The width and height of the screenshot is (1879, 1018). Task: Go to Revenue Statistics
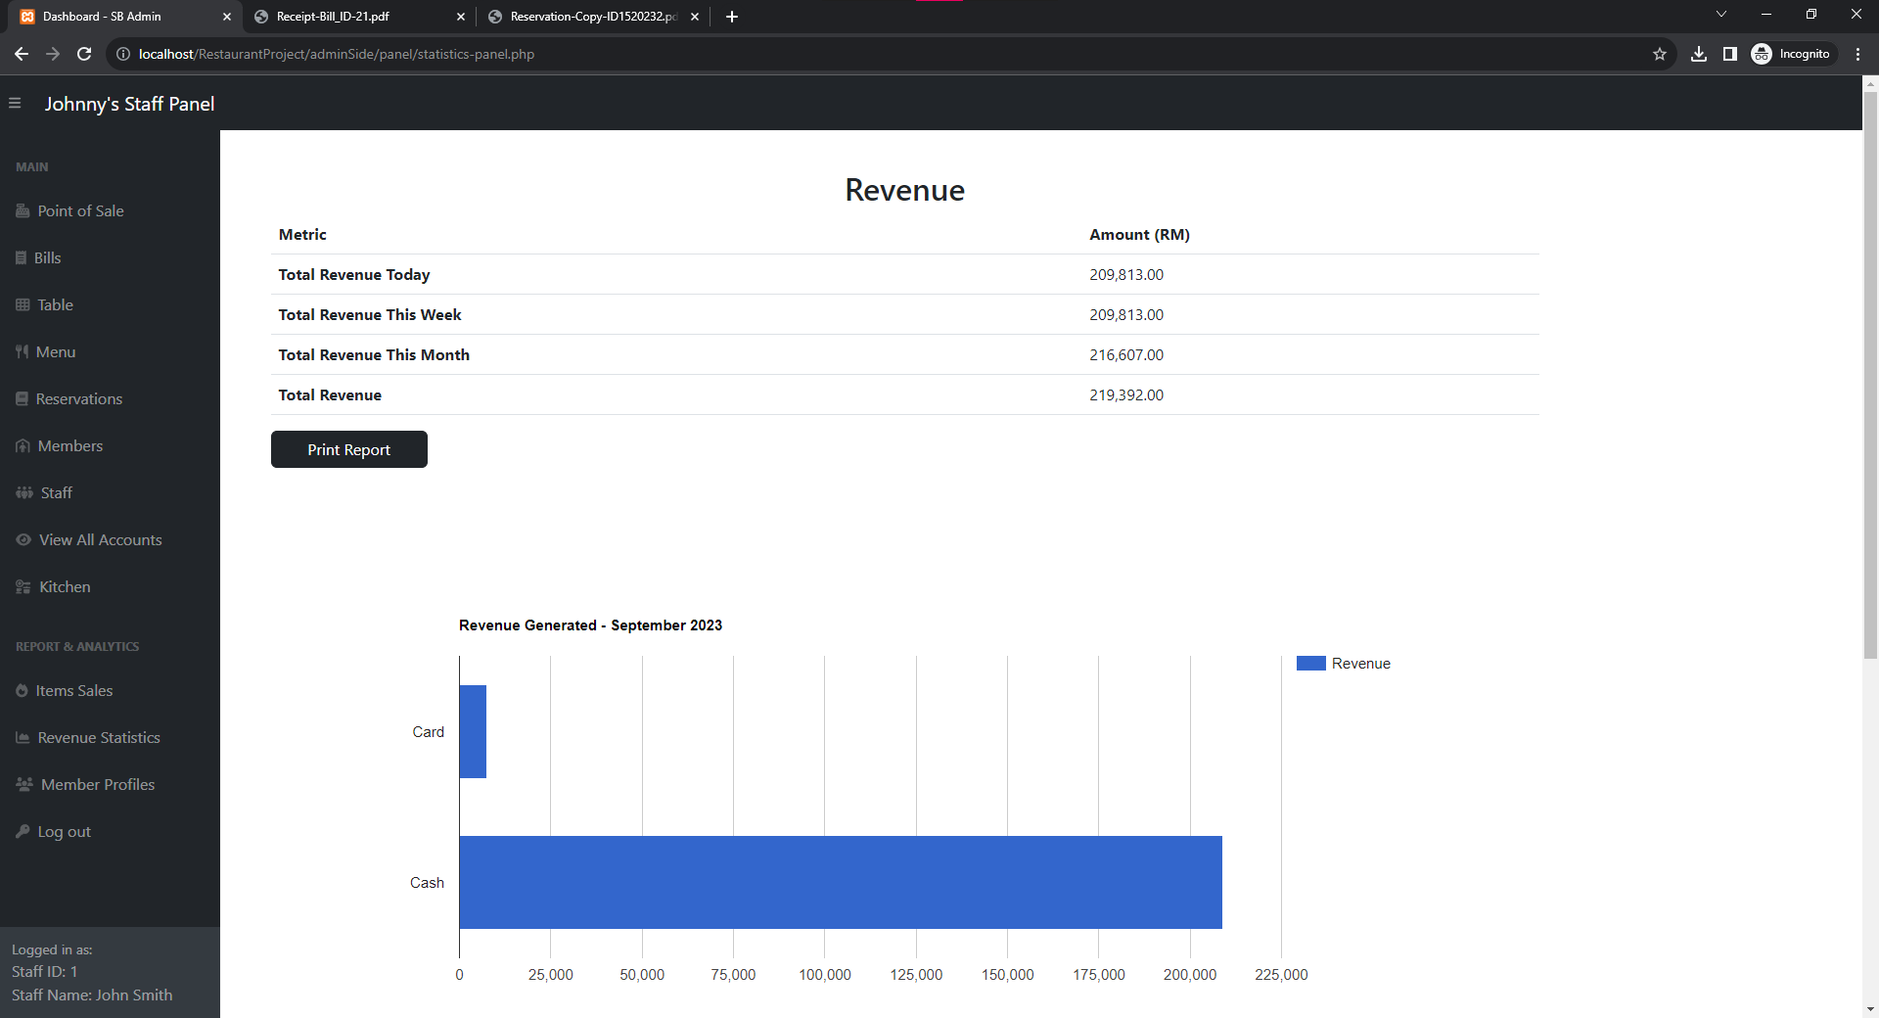tap(98, 737)
